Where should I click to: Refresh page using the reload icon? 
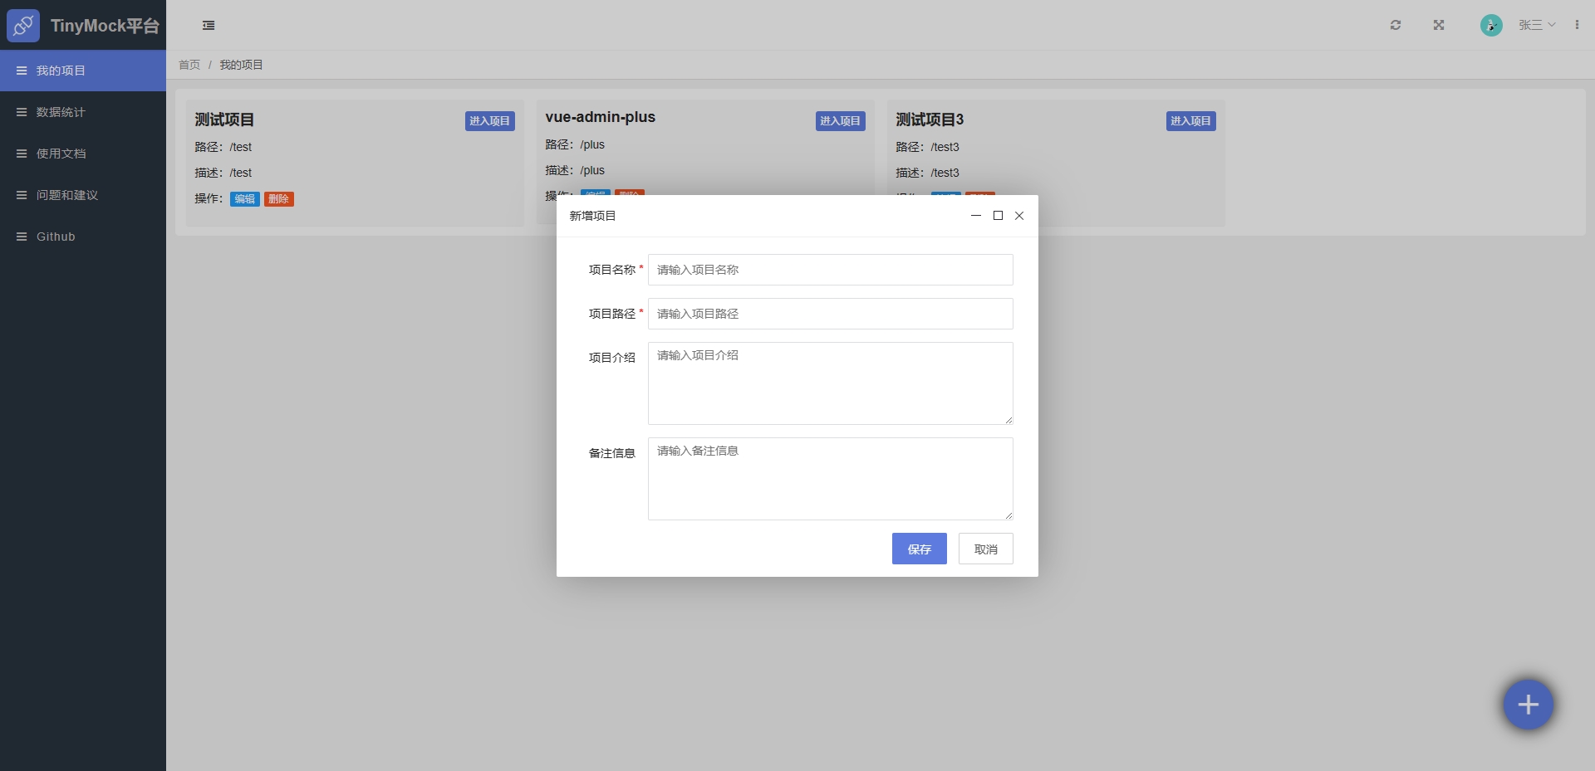(1396, 25)
